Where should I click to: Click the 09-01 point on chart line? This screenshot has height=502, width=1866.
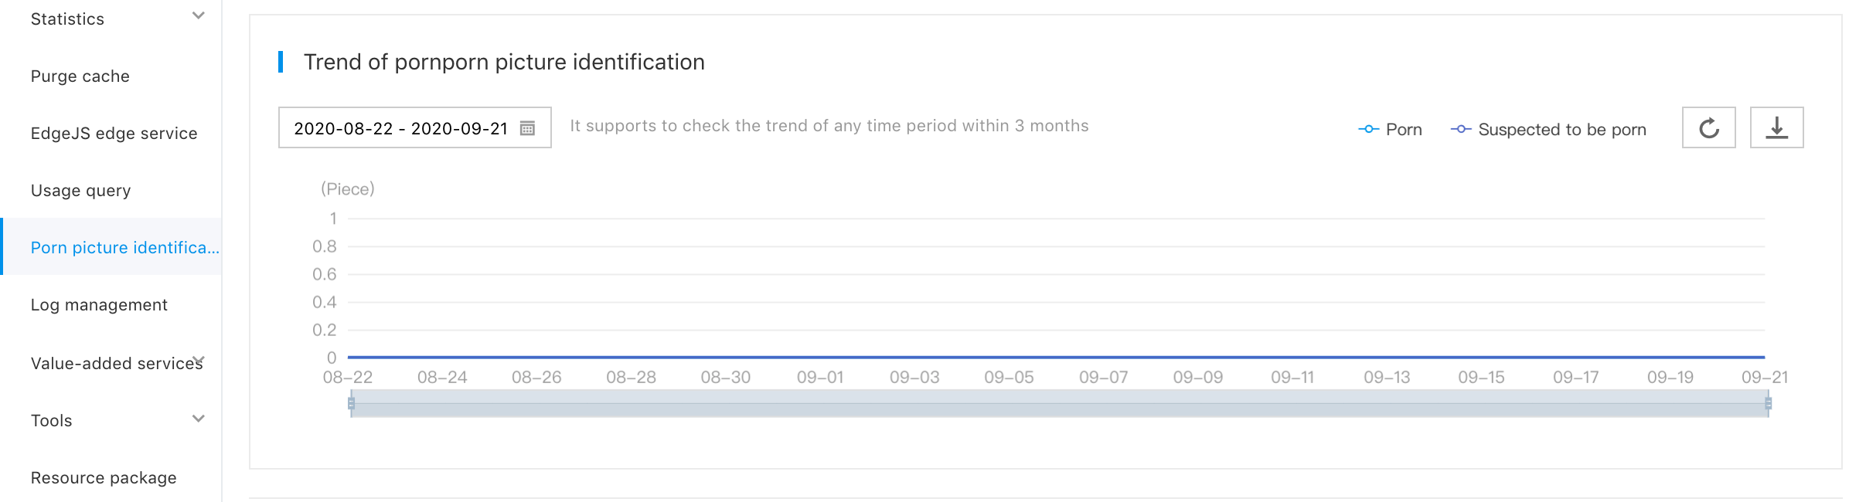click(x=820, y=357)
